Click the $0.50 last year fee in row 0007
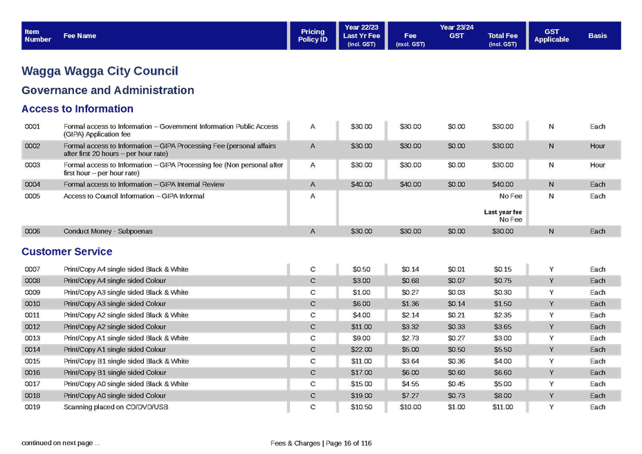642x454 pixels. tap(361, 269)
